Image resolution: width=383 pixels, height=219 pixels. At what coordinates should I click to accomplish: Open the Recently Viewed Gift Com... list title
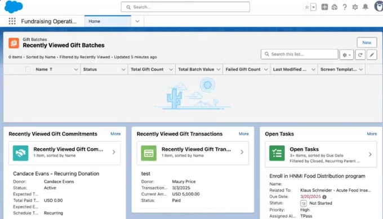(x=68, y=149)
